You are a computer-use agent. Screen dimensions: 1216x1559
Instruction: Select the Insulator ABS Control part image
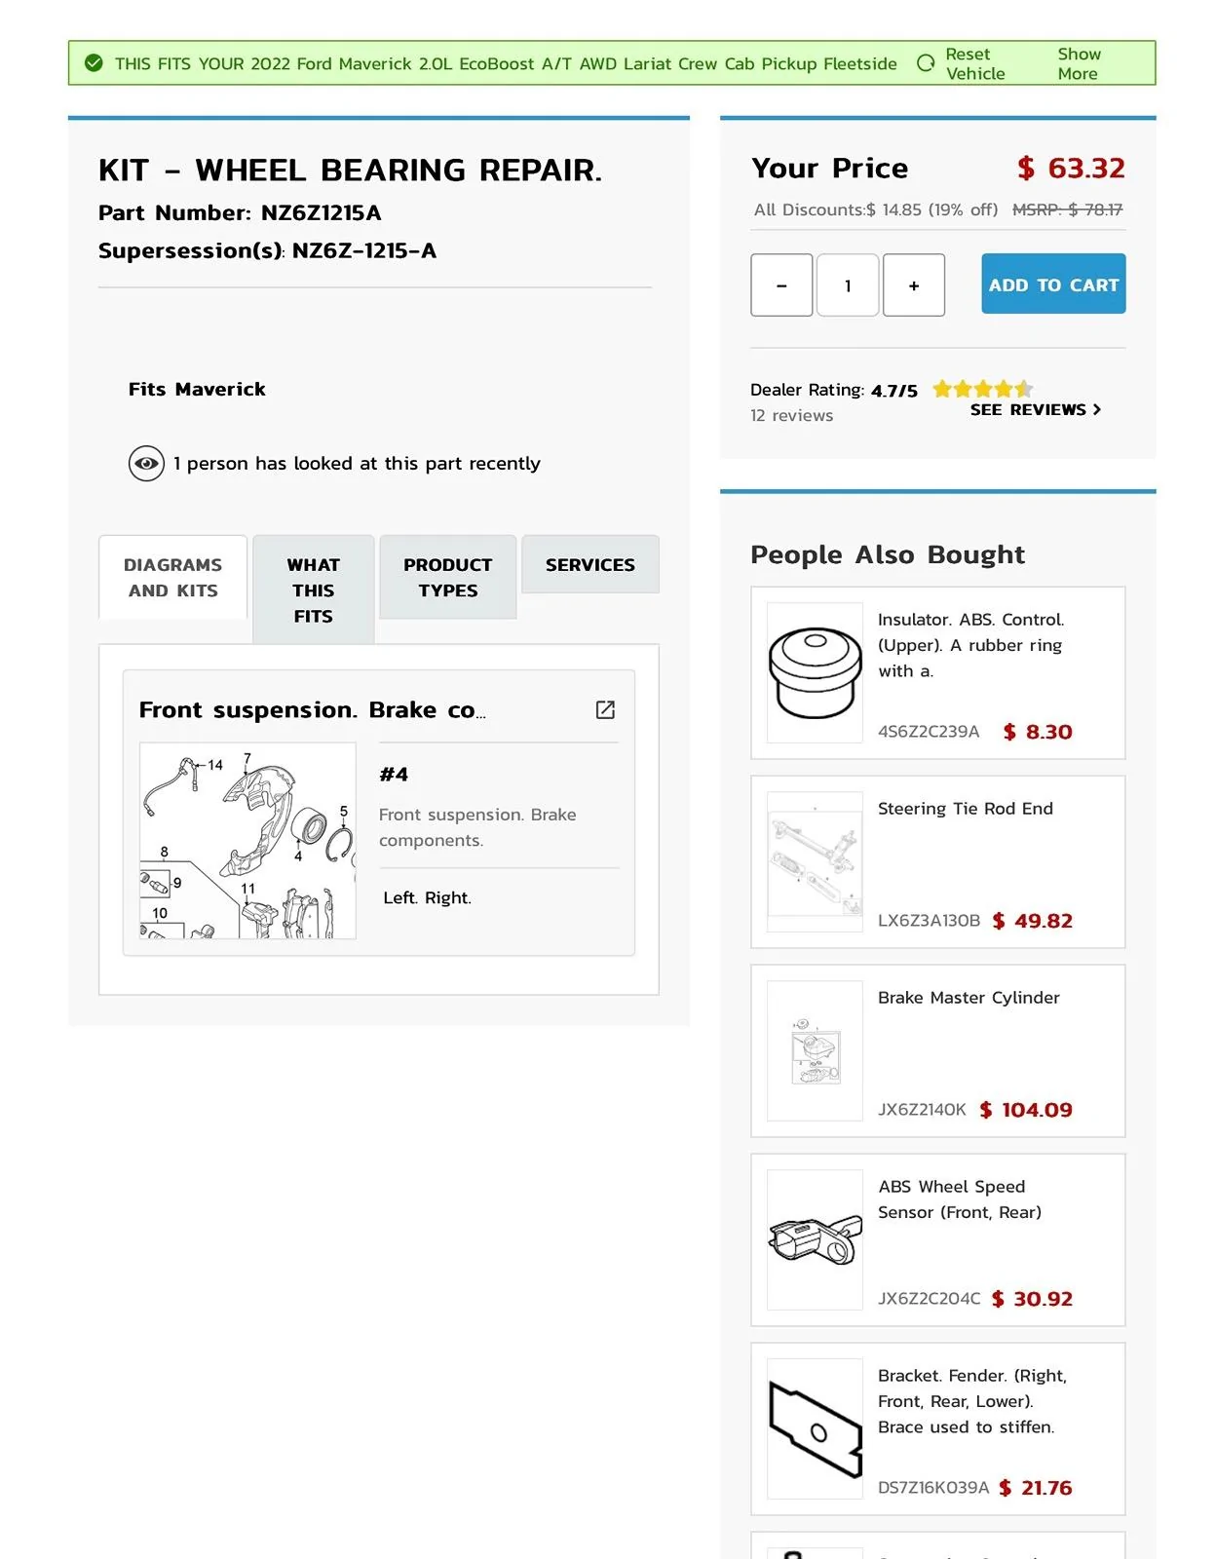[815, 672]
